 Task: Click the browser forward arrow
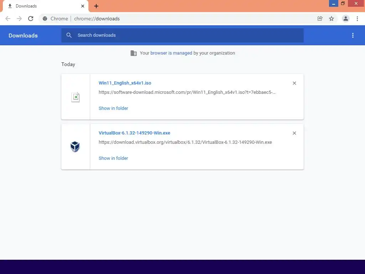pyautogui.click(x=19, y=19)
